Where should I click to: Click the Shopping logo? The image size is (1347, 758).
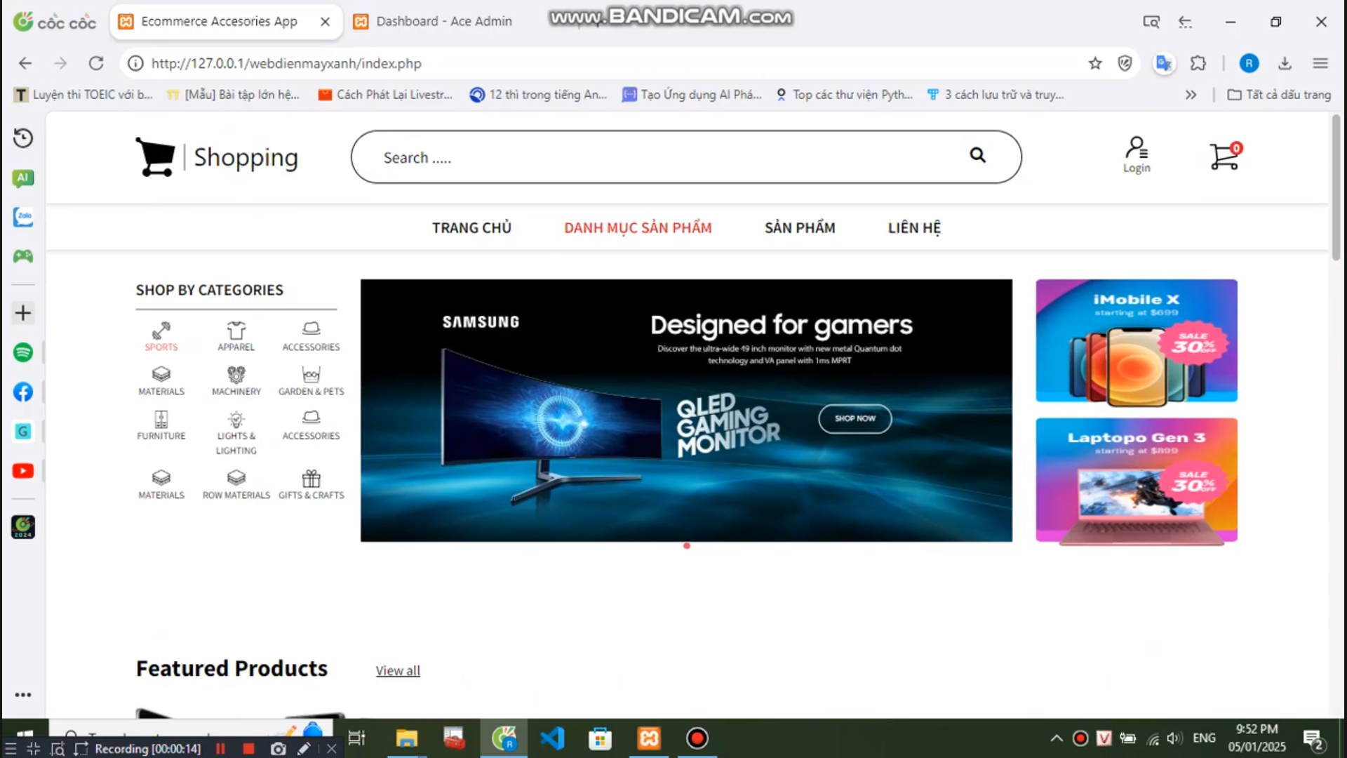(217, 157)
